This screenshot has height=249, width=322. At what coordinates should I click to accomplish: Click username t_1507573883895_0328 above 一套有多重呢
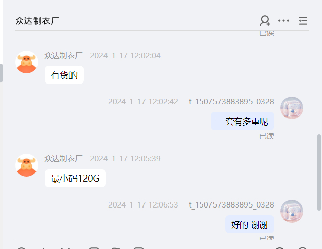pyautogui.click(x=231, y=102)
